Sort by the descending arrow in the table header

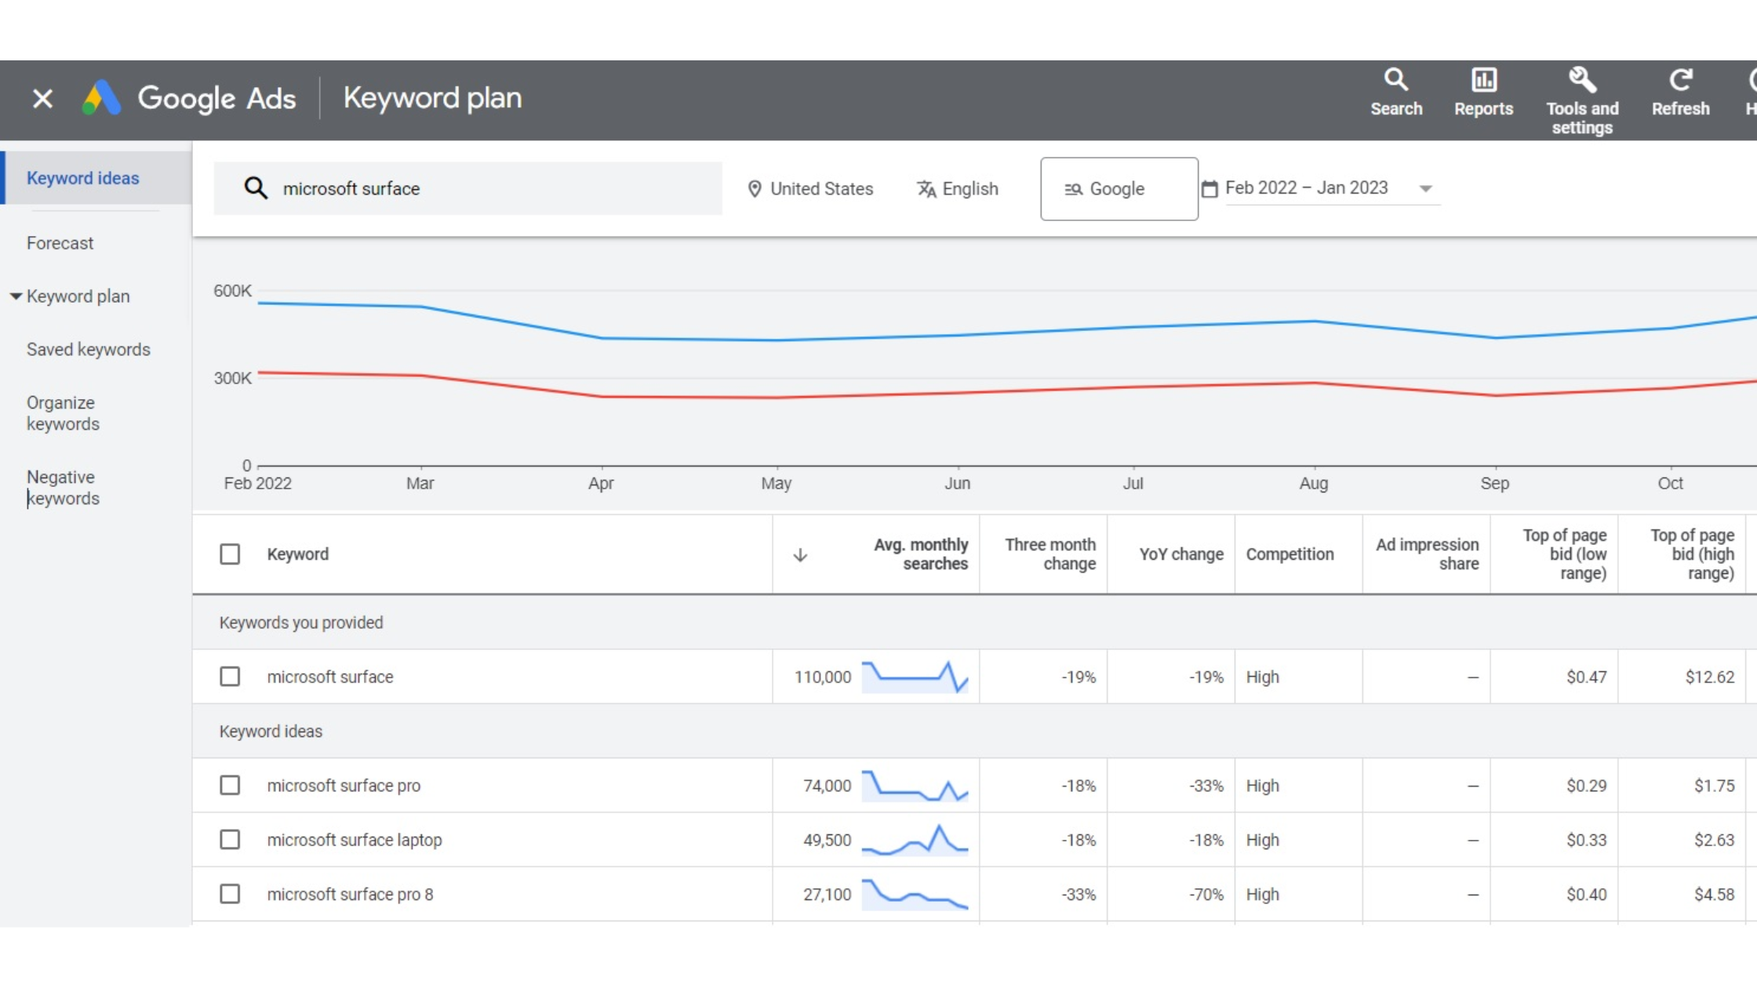click(x=800, y=555)
